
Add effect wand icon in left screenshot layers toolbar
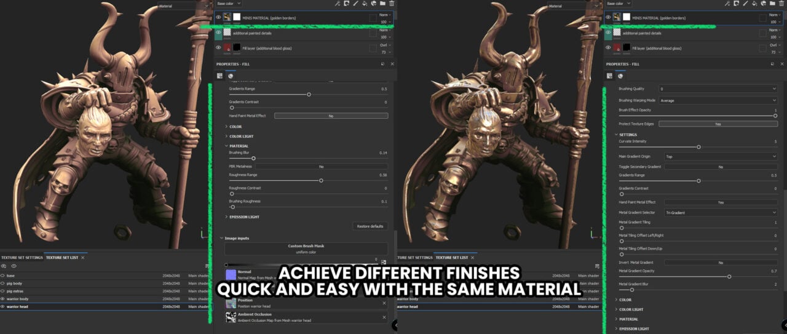tap(338, 4)
